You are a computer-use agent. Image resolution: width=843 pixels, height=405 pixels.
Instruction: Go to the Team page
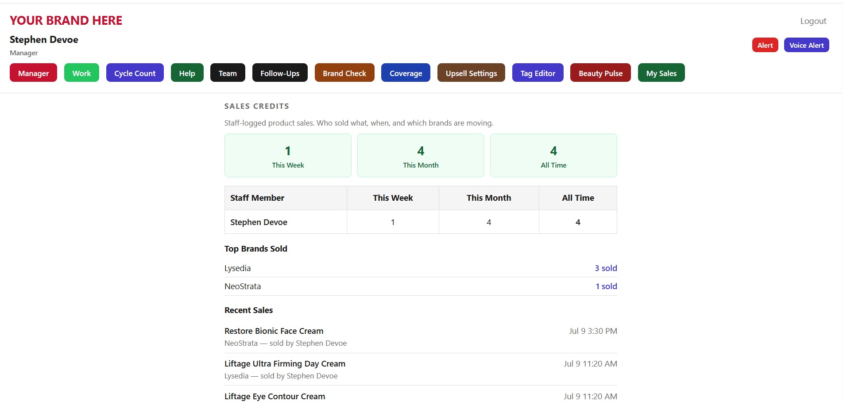[228, 73]
